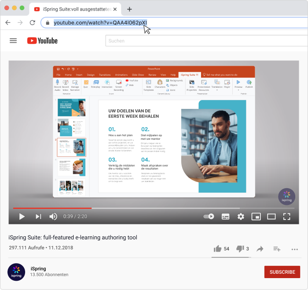The width and height of the screenshot is (308, 290).
Task: Dislike the video with thumbs down
Action: coord(240,249)
